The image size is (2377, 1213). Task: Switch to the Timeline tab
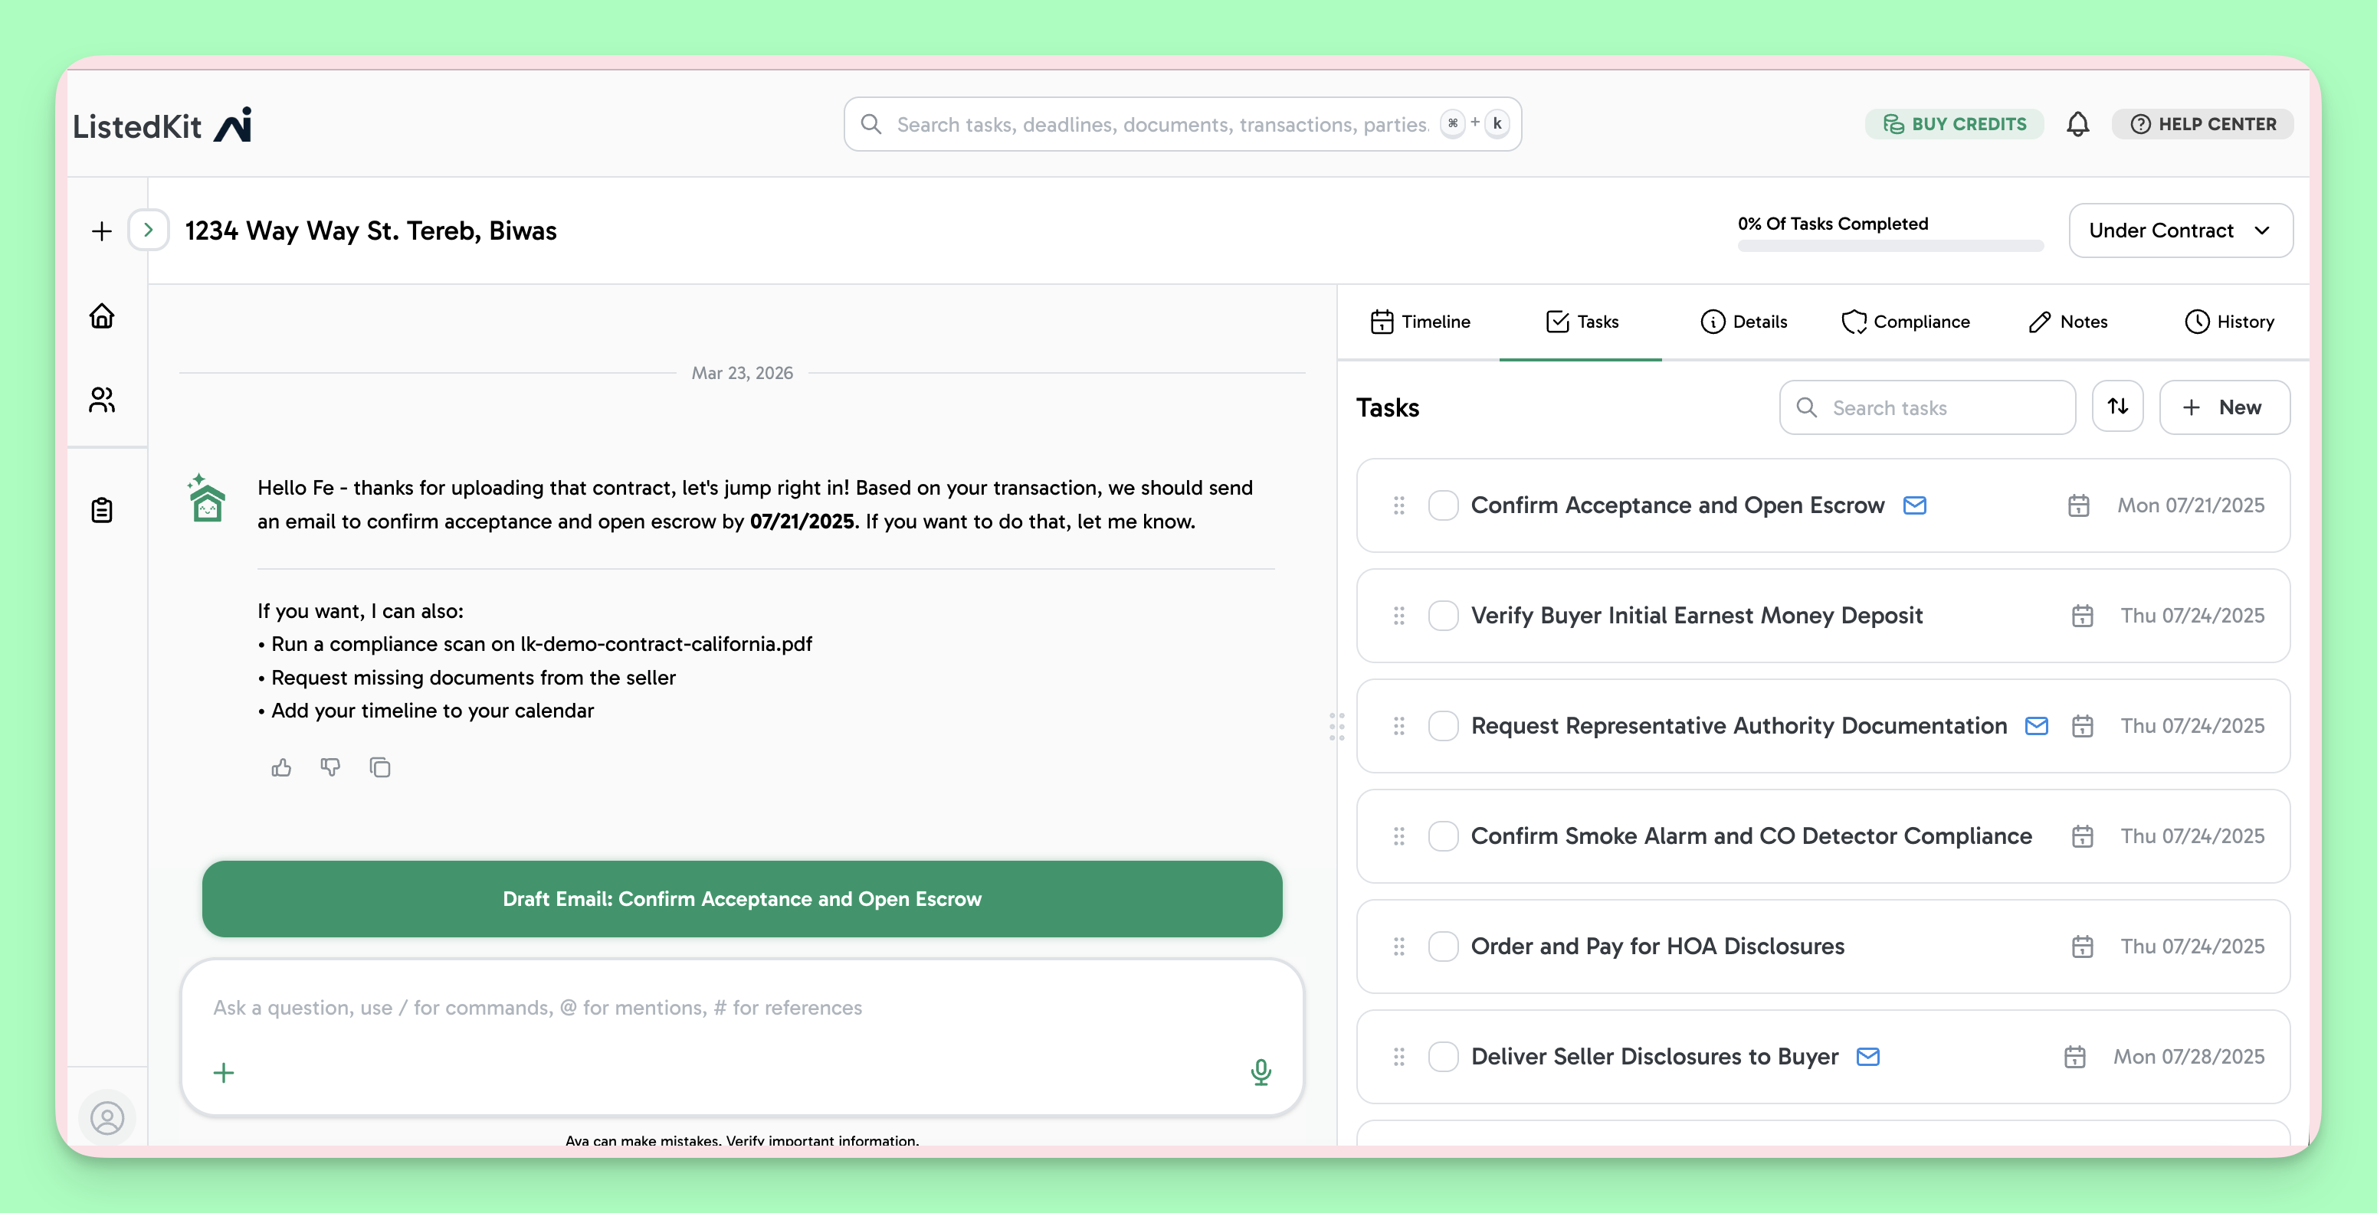coord(1420,321)
